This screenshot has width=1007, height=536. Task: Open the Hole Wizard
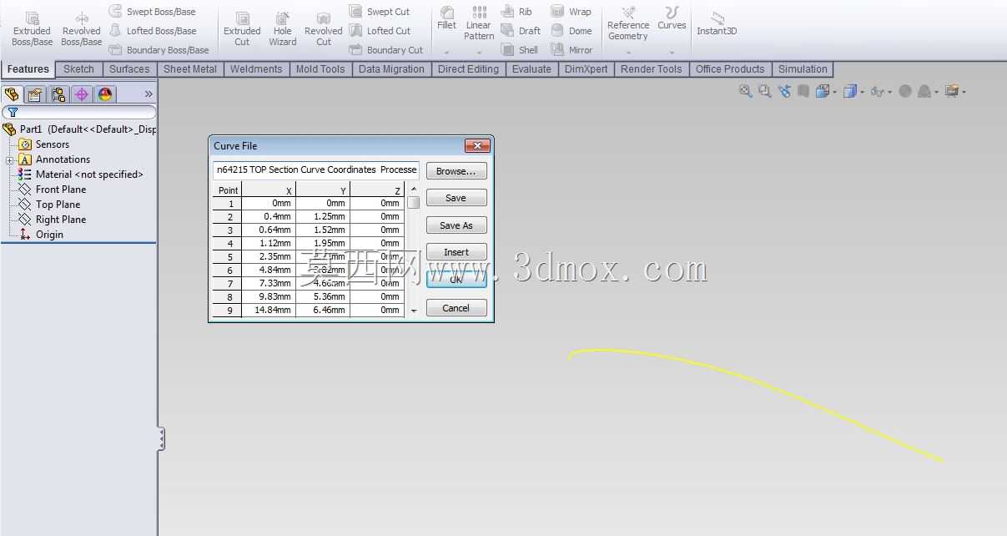[283, 28]
